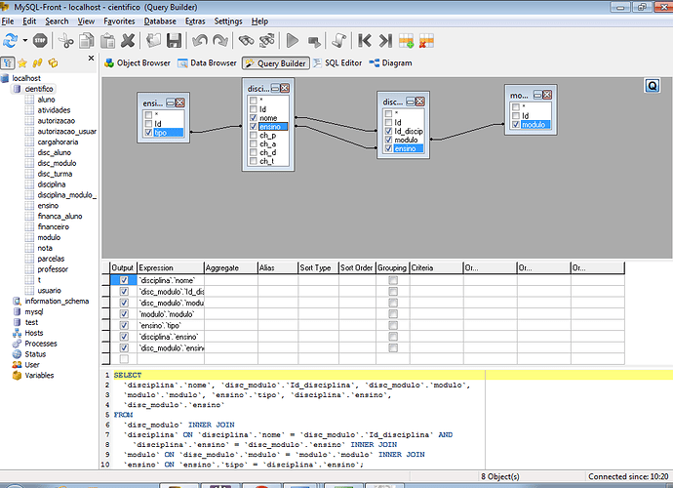Click the Cut scissors icon

click(65, 41)
